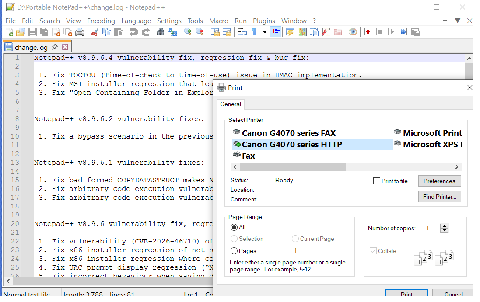Click the printer list horizontal scrollbar thumb
Screen dimensions: 480x302
pyautogui.click(x=293, y=167)
